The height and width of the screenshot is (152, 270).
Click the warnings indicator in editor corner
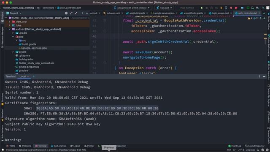coord(250,18)
